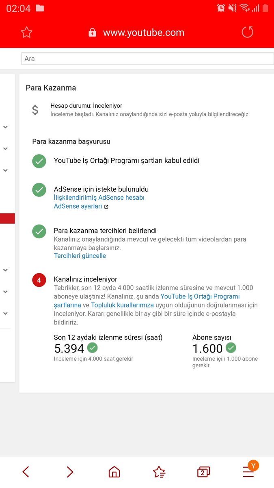Select the red highlighted sidebar item

(x=7, y=218)
